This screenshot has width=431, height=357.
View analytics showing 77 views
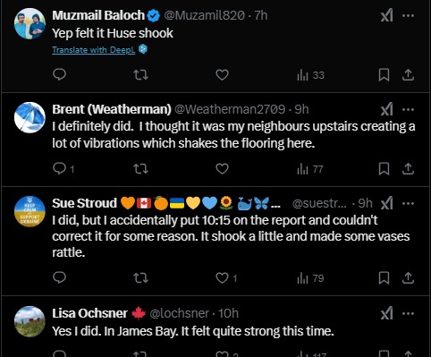(310, 169)
